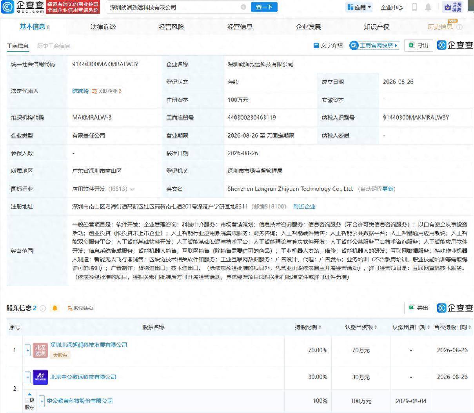Open the 应用 dropdown menu
This screenshot has height=413, width=474.
click(359, 7)
